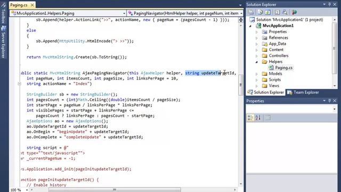Click the editor vertical scrollbar thumb

coord(241,85)
